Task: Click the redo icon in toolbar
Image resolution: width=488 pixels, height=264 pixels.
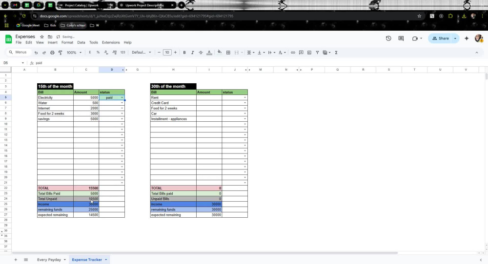Action: [x=44, y=53]
